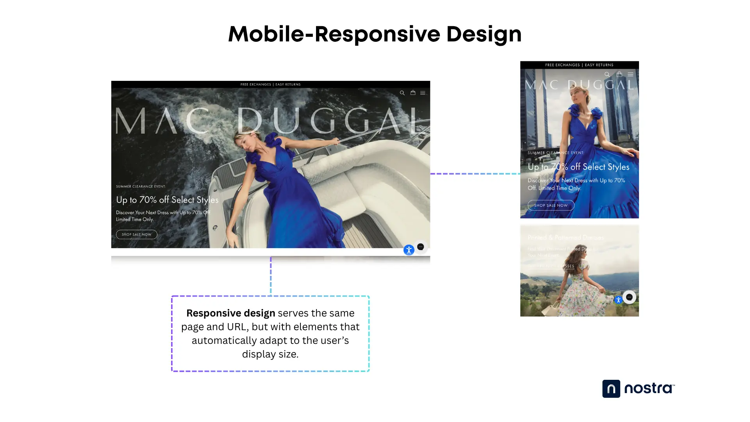
Task: Open search in the desktop site header
Action: (x=402, y=93)
